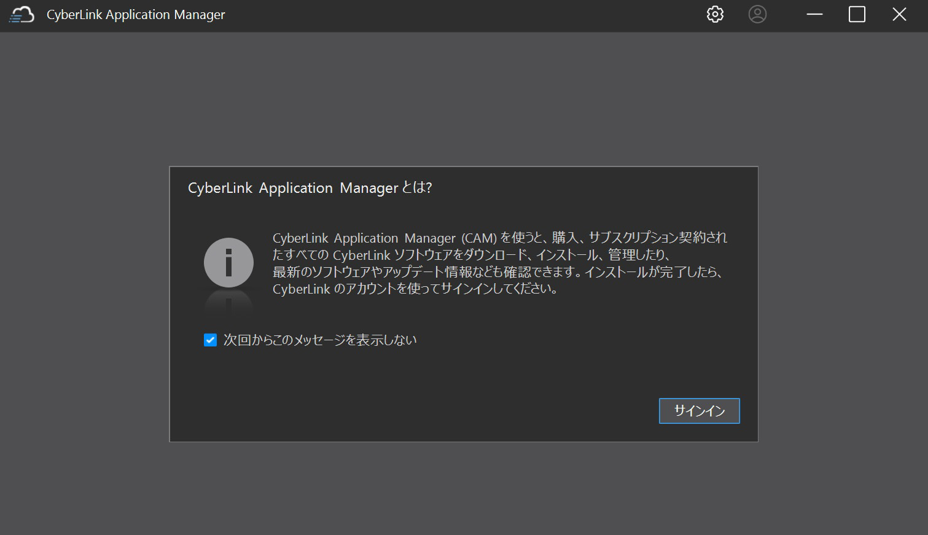
Task: Click サインイン to sign in to CyberLink
Action: pos(699,410)
